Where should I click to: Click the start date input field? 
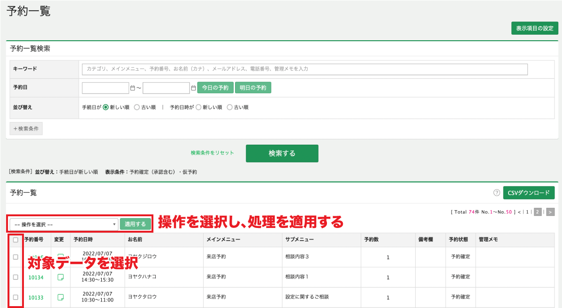(106, 88)
